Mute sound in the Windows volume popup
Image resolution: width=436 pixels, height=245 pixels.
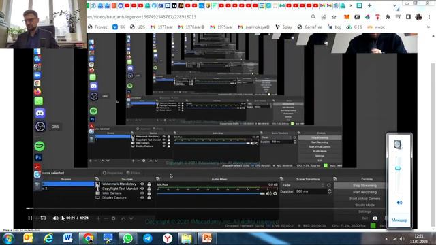pos(399,203)
